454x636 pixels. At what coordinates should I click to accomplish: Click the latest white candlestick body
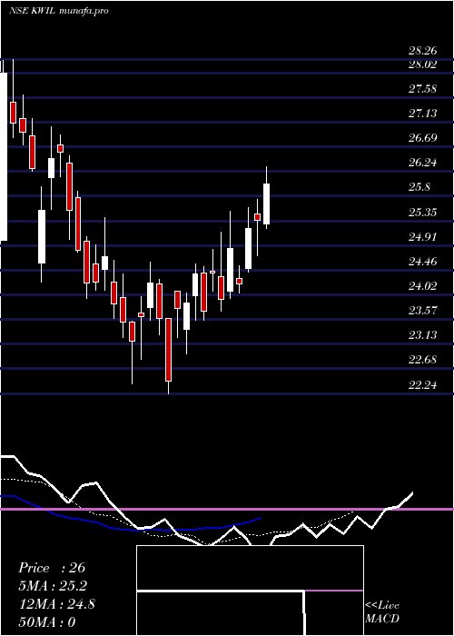click(267, 204)
